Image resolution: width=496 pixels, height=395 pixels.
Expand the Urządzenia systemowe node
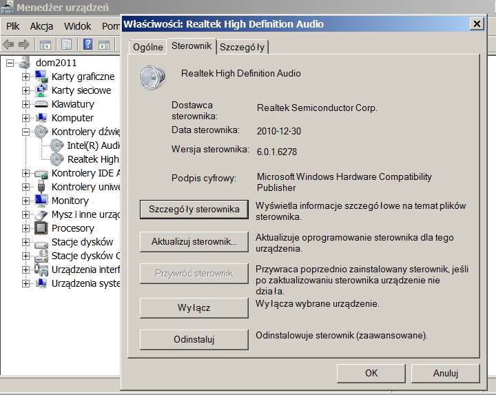click(26, 283)
